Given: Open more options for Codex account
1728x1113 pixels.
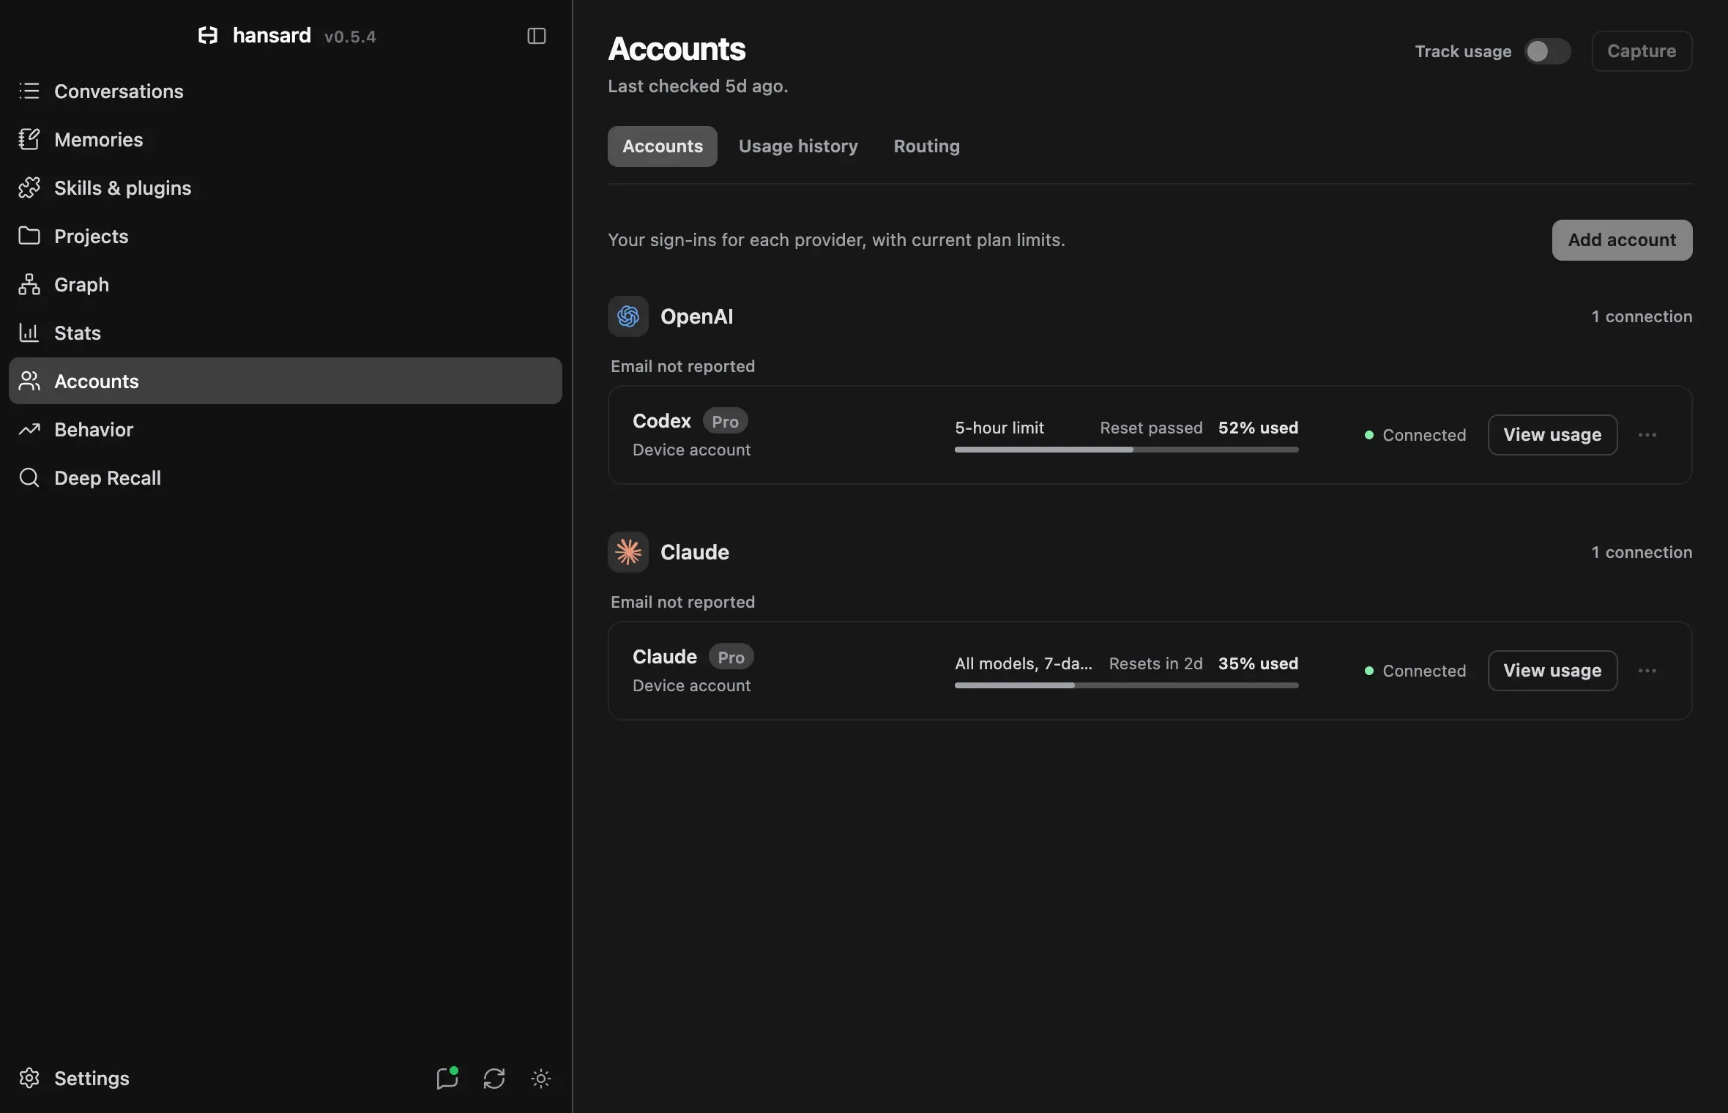Looking at the screenshot, I should tap(1647, 435).
